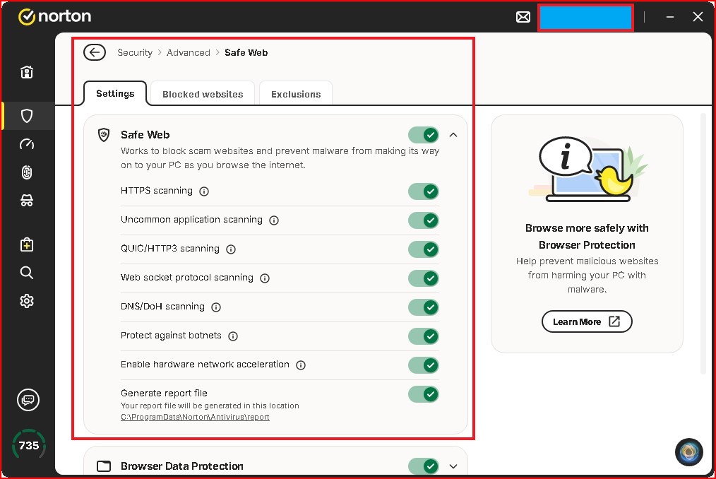Open the Blocked websites tab
Screen dimensions: 716x479
tap(203, 94)
